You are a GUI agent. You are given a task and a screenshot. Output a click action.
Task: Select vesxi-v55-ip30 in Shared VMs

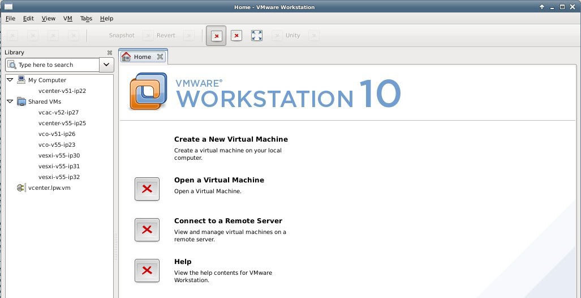point(59,155)
